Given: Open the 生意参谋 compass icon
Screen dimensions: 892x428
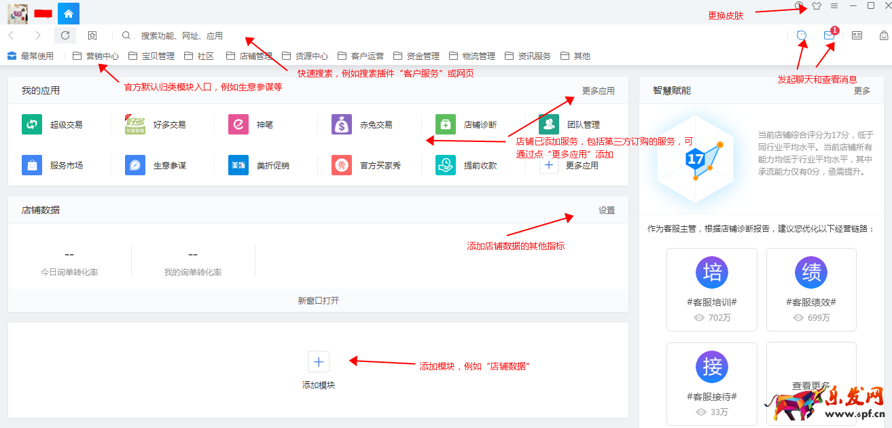Looking at the screenshot, I should pos(135,165).
